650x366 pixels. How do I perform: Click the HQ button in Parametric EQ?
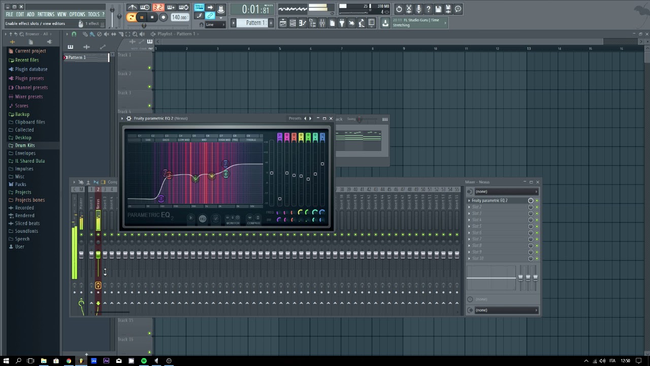point(202,219)
